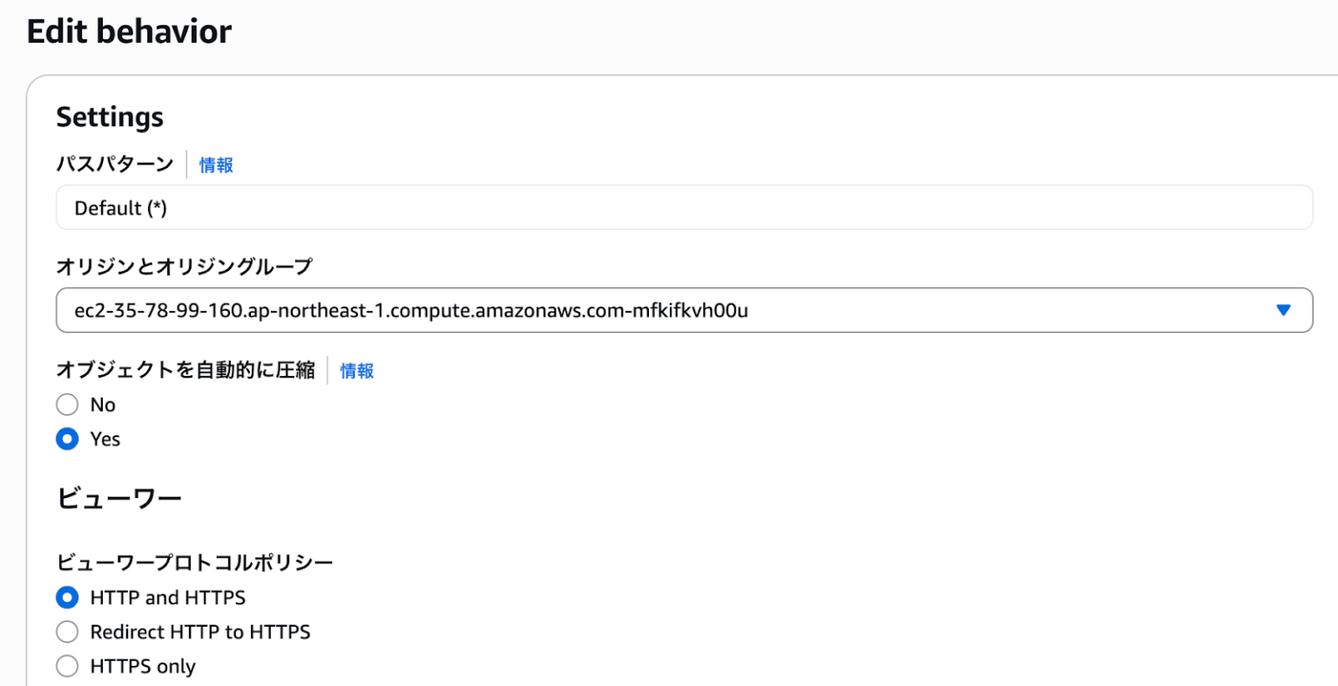Open the 情報 link next to パスパターン
This screenshot has height=686, width=1338.
click(216, 165)
